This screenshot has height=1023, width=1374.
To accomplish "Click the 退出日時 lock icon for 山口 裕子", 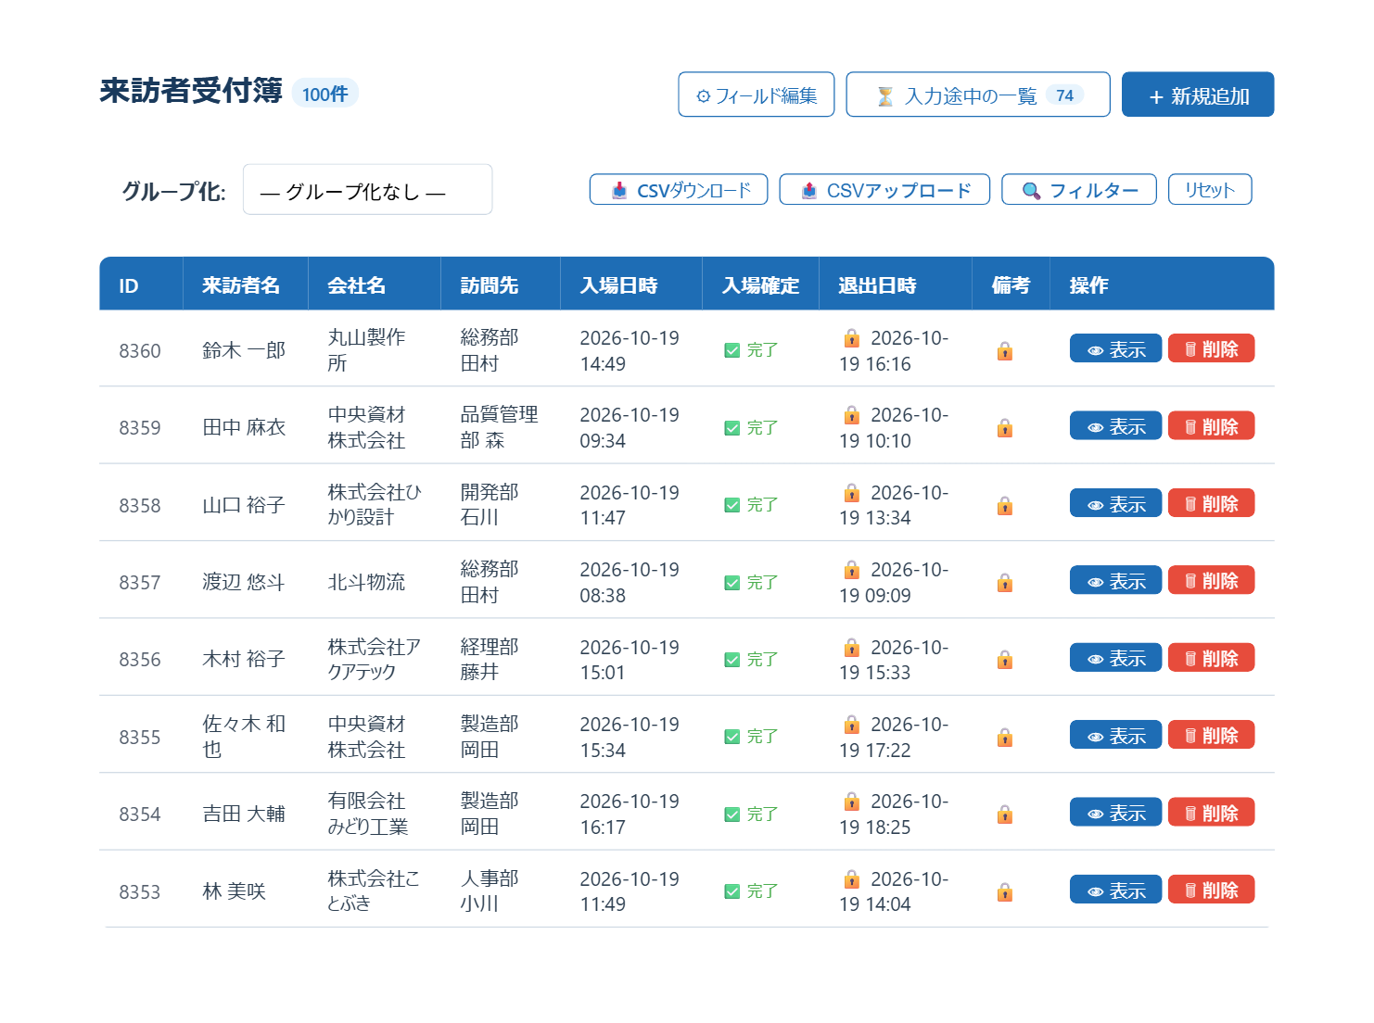I will pyautogui.click(x=851, y=492).
